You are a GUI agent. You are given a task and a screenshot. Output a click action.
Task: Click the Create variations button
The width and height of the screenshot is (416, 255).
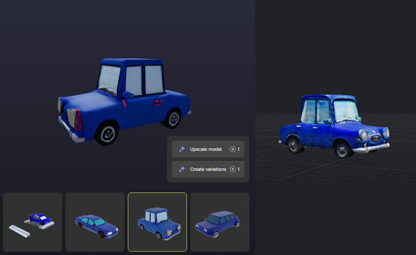(206, 169)
